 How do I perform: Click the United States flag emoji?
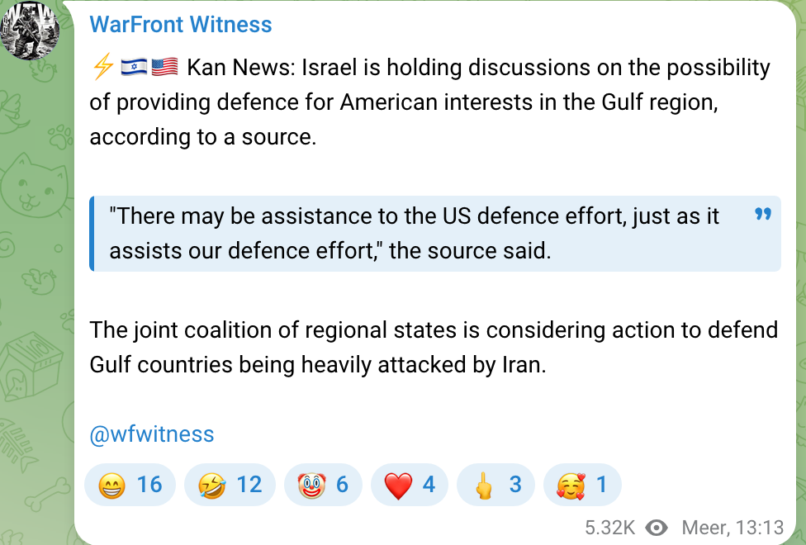pos(165,68)
